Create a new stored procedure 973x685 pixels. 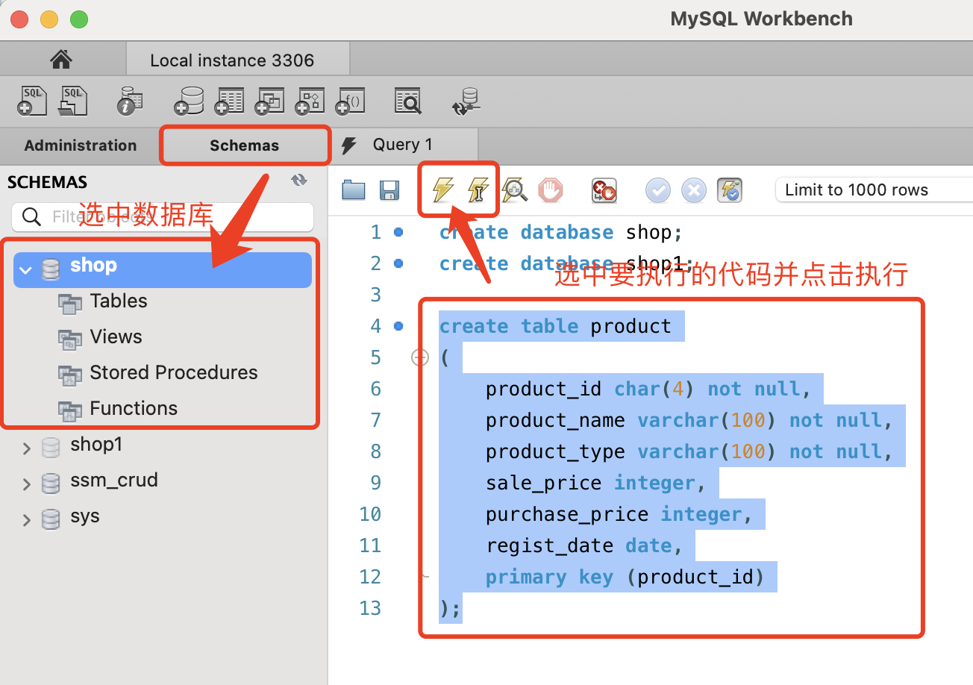[310, 101]
